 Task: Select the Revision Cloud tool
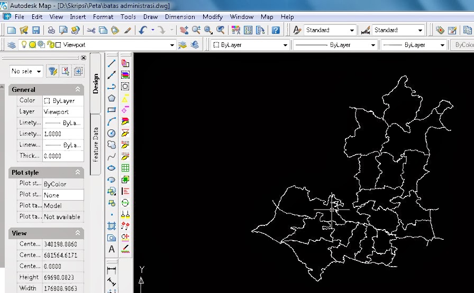click(x=112, y=145)
